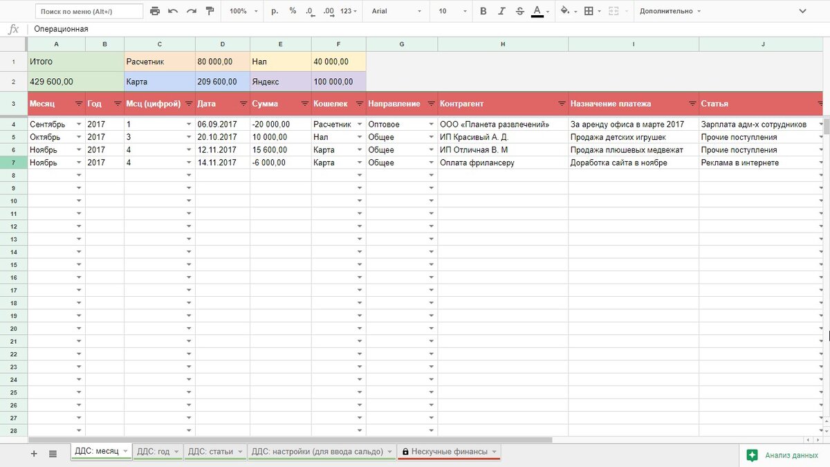Select the 100 000,00 Яндекс value cell
This screenshot has width=830, height=467.
point(338,81)
